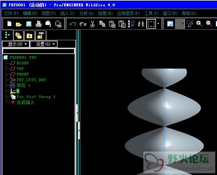217x175 pixels.
Task: Open the 窗口(W) menu
Action: pyautogui.click(x=170, y=13)
